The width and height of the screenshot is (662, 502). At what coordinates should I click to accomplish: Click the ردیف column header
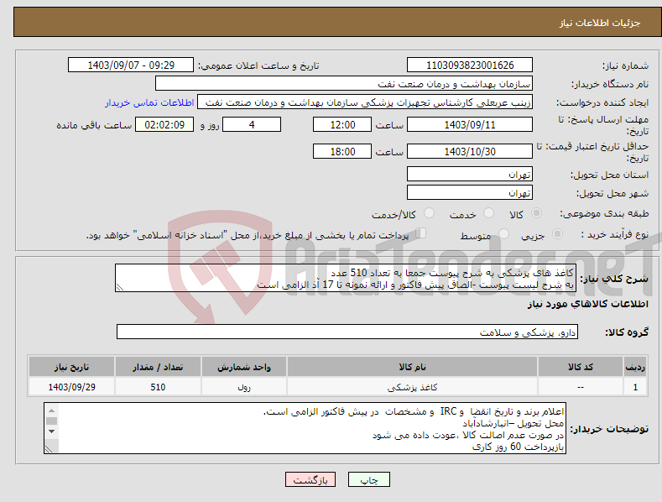pyautogui.click(x=635, y=367)
